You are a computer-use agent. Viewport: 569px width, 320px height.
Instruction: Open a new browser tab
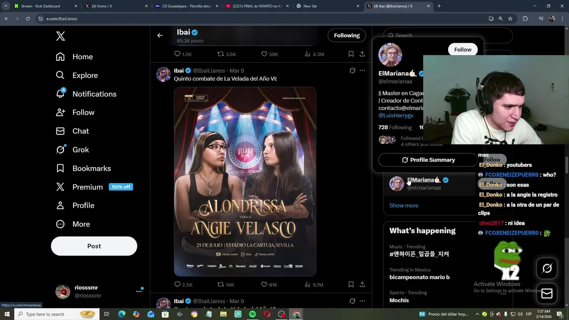coord(439,6)
